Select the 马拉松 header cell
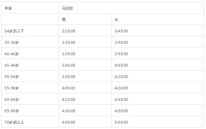The height and width of the screenshot is (129, 206). pyautogui.click(x=68, y=8)
